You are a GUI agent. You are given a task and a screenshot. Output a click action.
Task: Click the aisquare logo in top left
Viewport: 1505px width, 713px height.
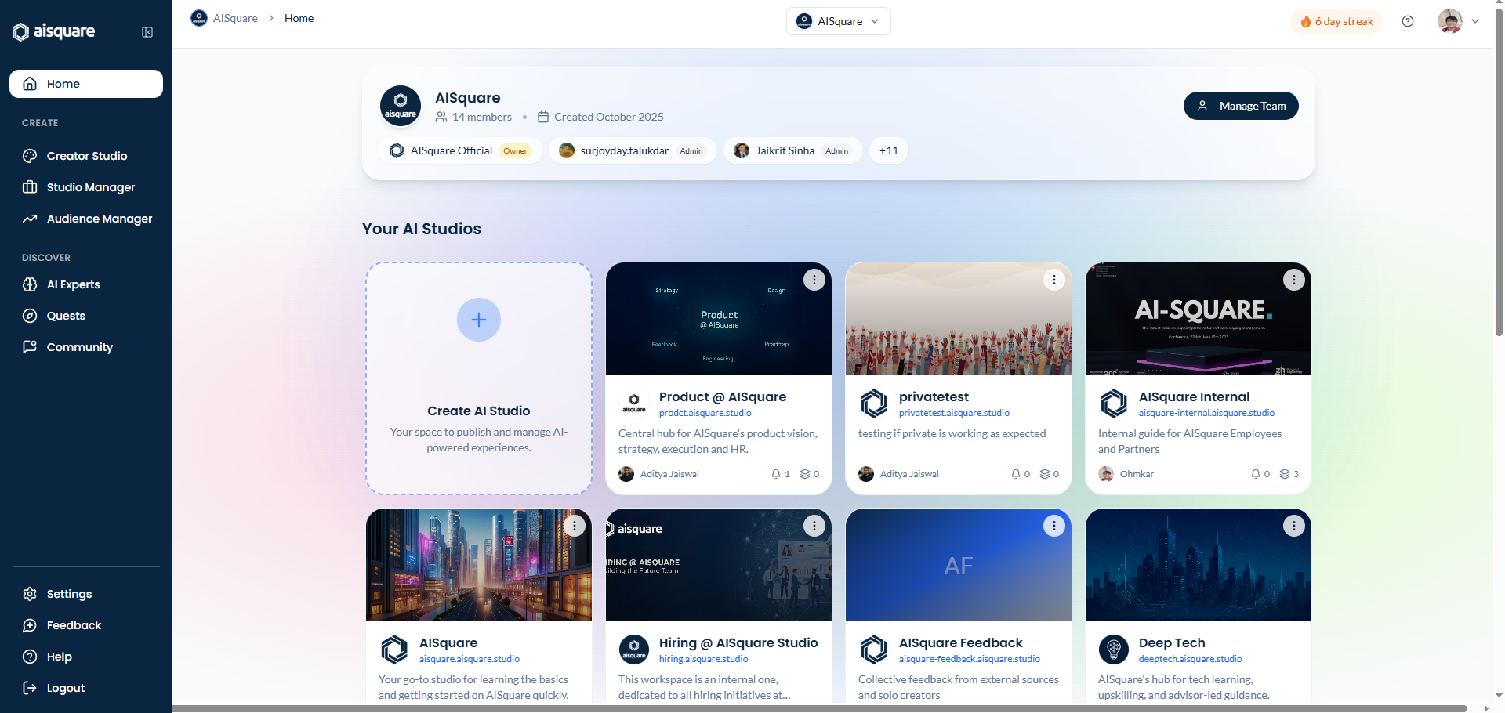53,31
